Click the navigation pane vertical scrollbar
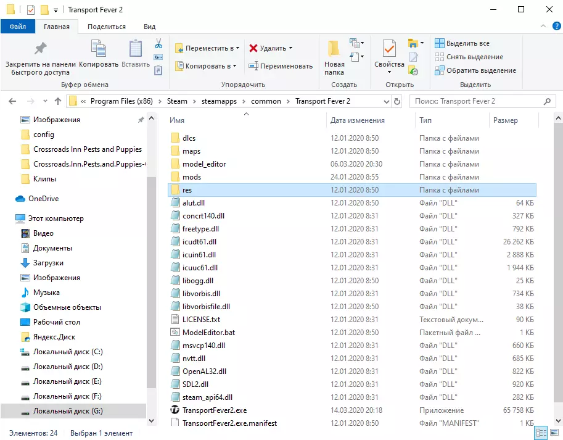The height and width of the screenshot is (440, 563). [152, 282]
